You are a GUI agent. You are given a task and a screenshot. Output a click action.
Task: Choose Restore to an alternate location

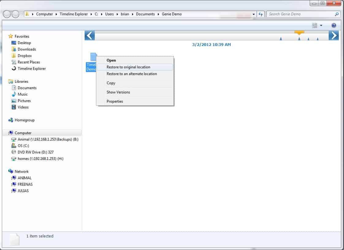(x=135, y=74)
